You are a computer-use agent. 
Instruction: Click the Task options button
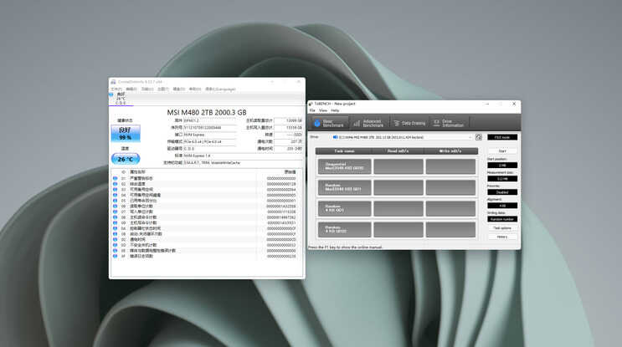pyautogui.click(x=502, y=228)
